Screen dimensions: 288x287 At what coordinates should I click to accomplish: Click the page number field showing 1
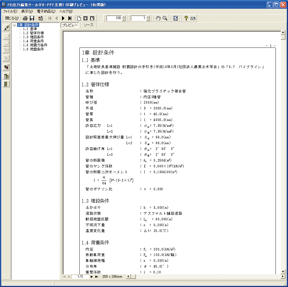(x=138, y=18)
